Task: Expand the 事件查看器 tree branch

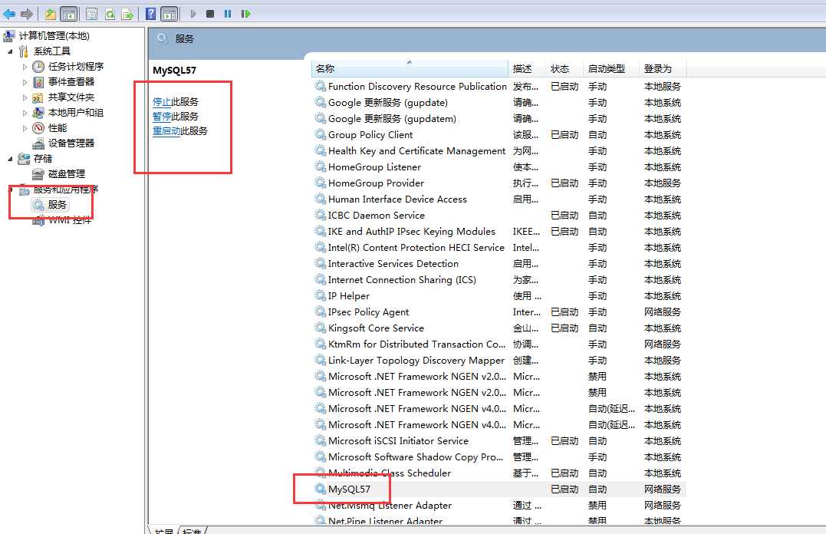Action: coord(25,82)
